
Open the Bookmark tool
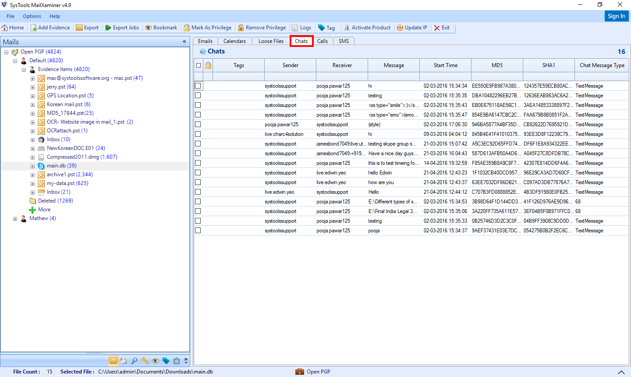(x=161, y=27)
